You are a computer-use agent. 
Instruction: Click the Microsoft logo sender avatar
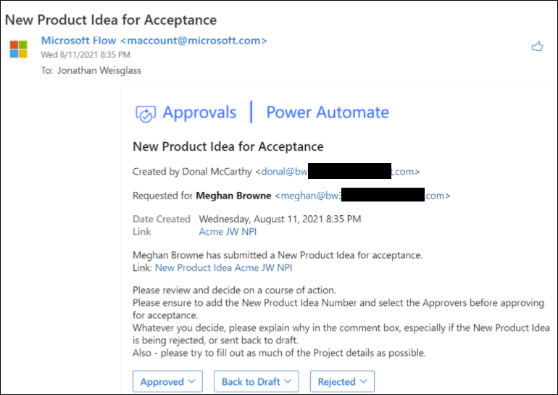pos(19,49)
